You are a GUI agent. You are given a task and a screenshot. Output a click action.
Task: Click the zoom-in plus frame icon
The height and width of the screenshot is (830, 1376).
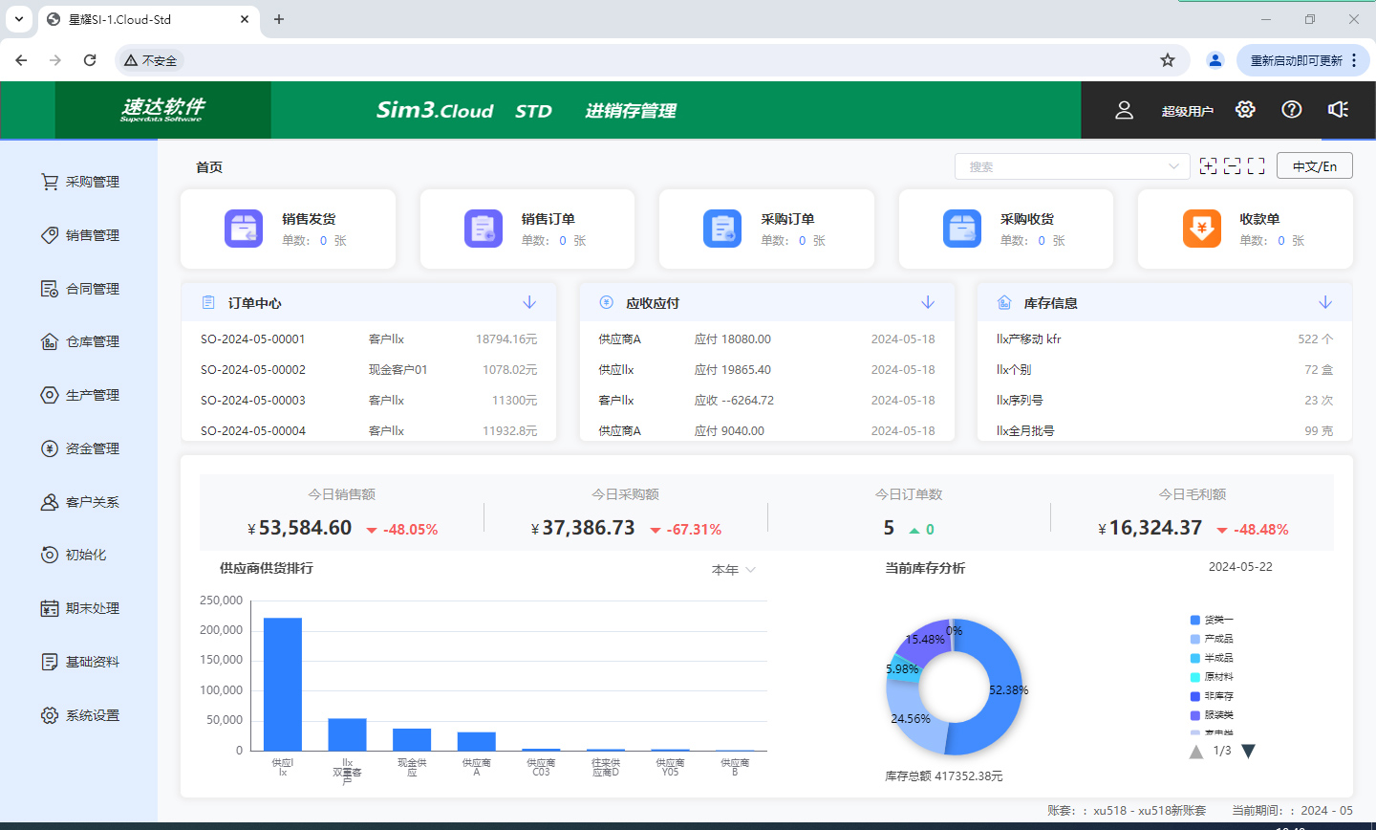[1208, 166]
